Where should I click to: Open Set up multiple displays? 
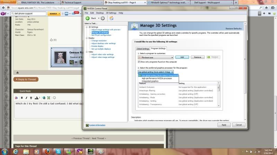click(101, 49)
